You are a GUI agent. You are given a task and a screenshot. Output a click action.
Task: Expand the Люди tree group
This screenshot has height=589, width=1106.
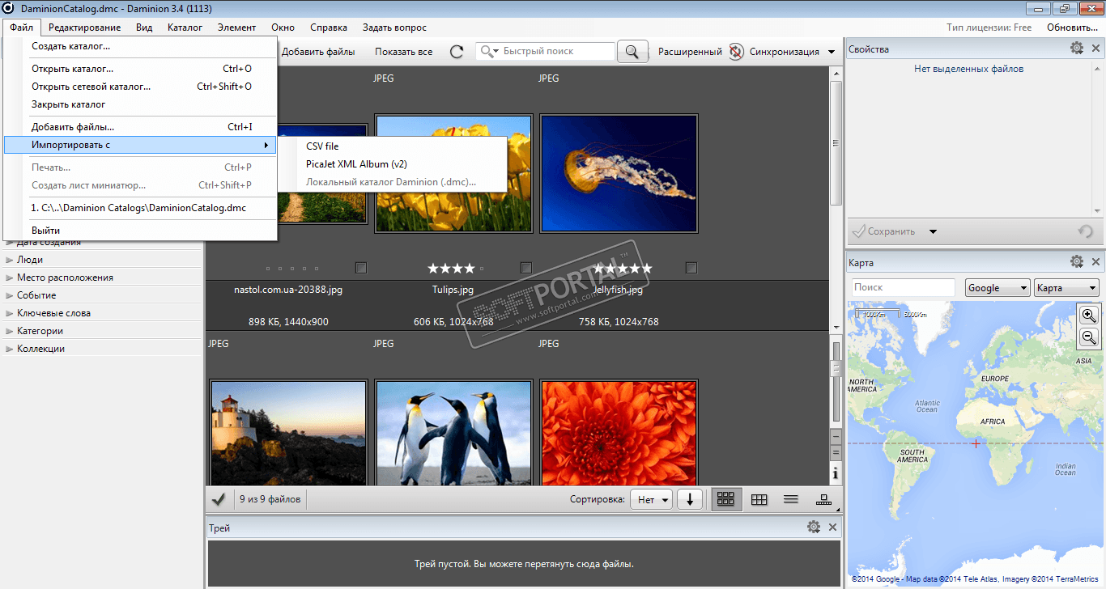pos(9,260)
